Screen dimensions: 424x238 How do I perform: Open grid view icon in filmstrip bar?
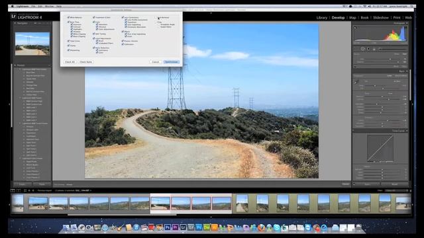(x=25, y=190)
